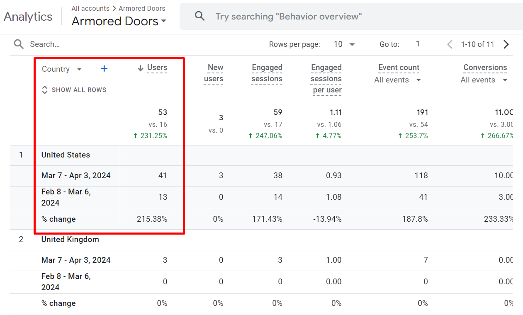Toggle Users column sorting

click(158, 68)
